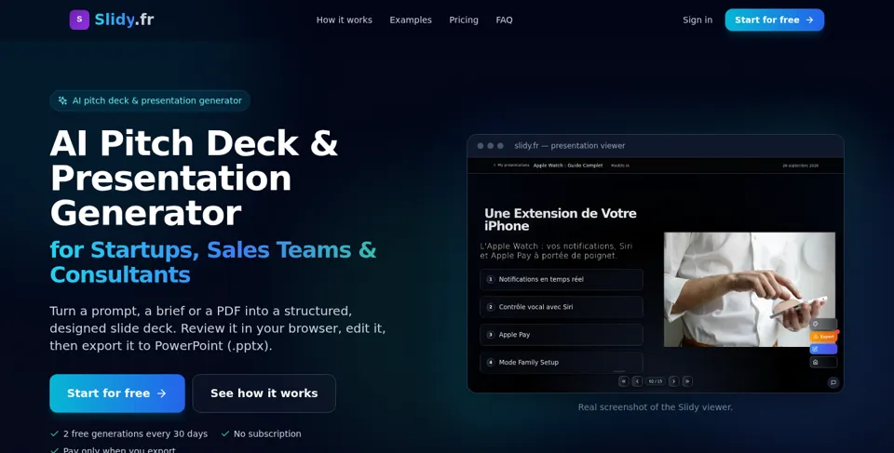Click the 'Une Extension de Votre iPhone' slide heading
Image resolution: width=894 pixels, height=453 pixels.
click(x=561, y=220)
